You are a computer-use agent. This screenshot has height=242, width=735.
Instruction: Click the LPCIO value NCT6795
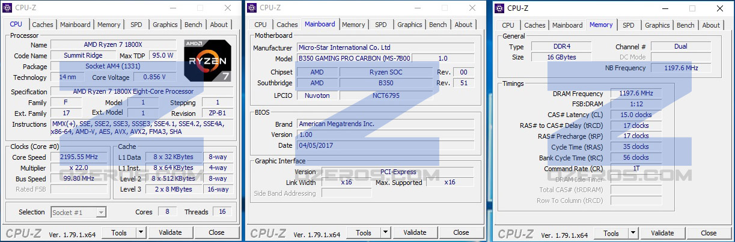click(x=386, y=95)
